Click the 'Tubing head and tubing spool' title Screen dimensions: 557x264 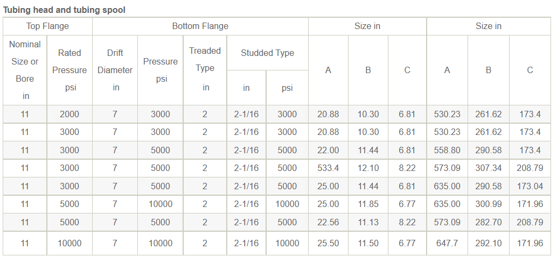point(64,10)
